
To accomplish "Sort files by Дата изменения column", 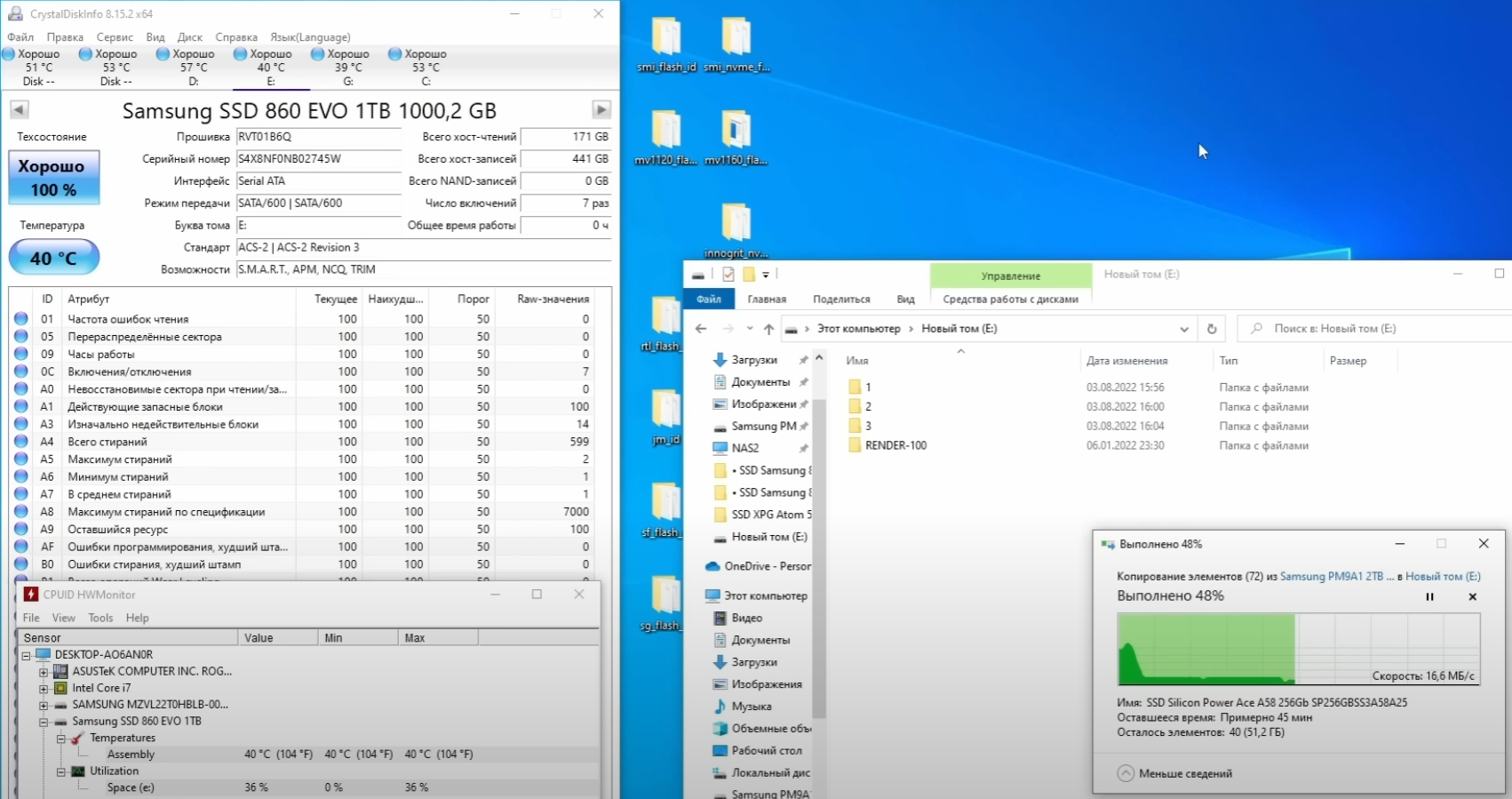I will click(x=1126, y=361).
